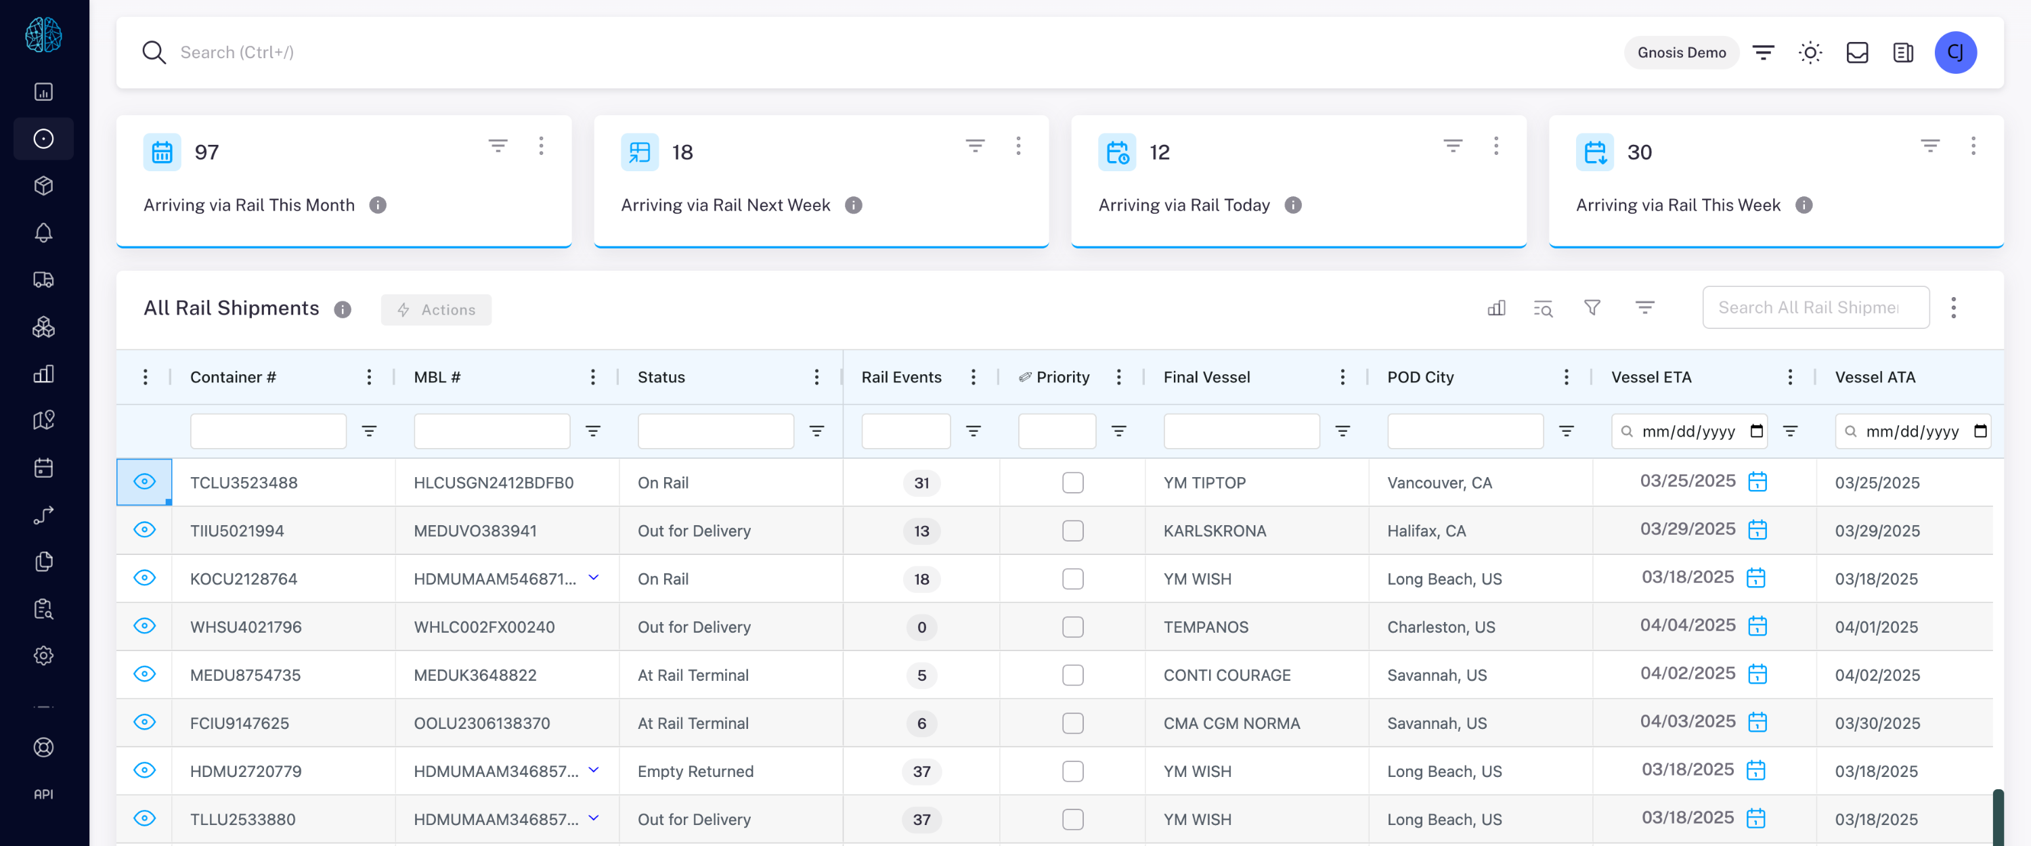Toggle the eye icon for TIIU5021994 row
The width and height of the screenshot is (2031, 846).
click(144, 530)
